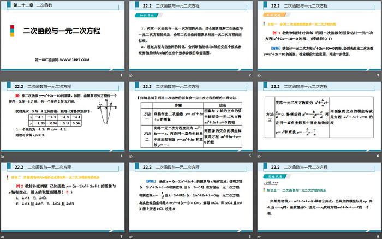Click the animation star icon under slide 5

131,156
